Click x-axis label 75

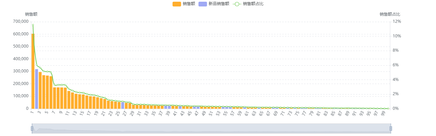coord(297,113)
